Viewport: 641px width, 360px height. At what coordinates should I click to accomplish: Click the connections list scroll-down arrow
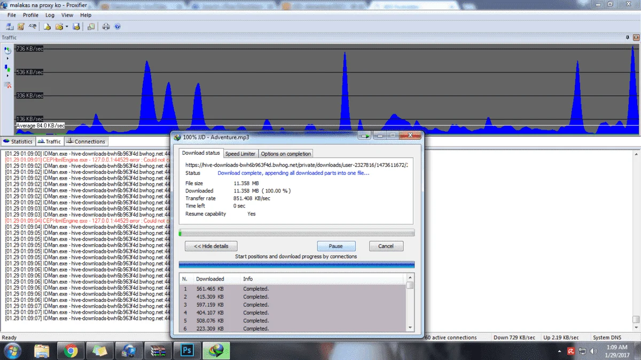(x=410, y=327)
